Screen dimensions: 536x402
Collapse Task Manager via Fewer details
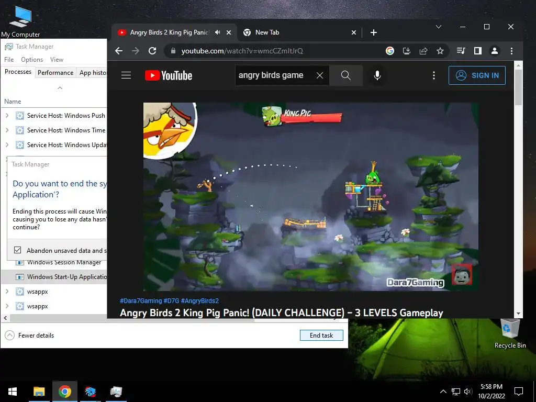click(x=29, y=336)
